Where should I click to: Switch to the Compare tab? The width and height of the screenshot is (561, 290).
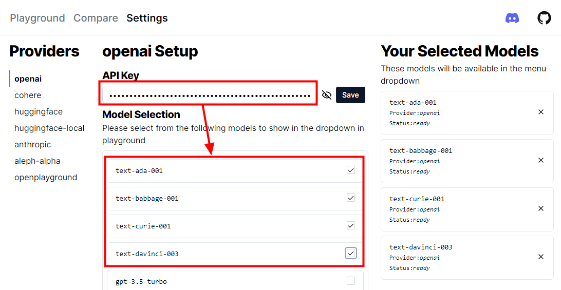click(96, 18)
